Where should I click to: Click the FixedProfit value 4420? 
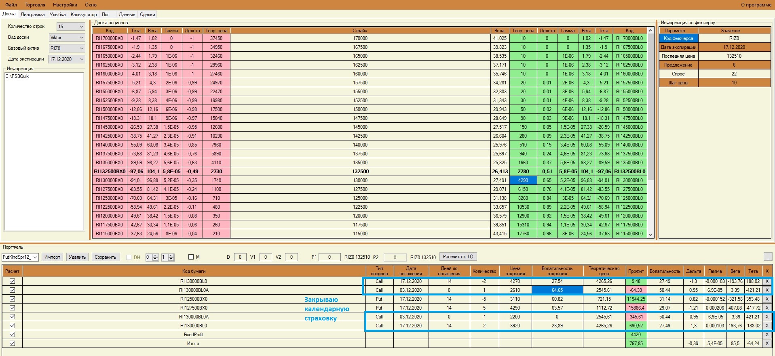coord(636,335)
